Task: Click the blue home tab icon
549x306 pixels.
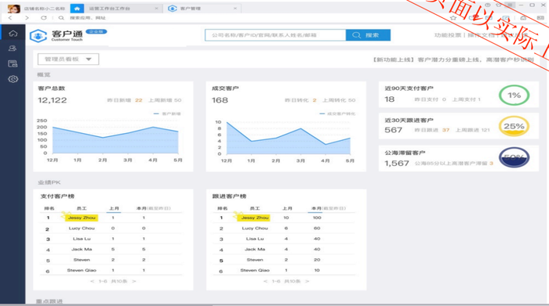Action: 77,9
